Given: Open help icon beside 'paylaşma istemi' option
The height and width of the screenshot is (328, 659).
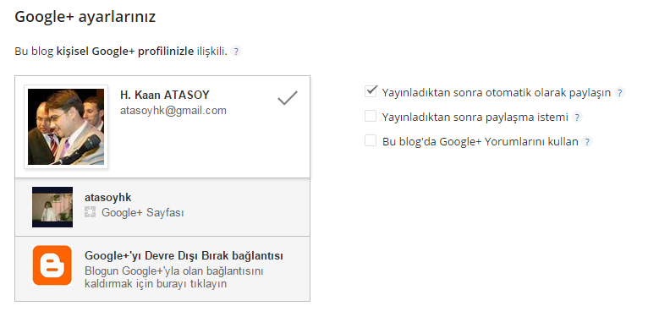Looking at the screenshot, I should pyautogui.click(x=577, y=118).
